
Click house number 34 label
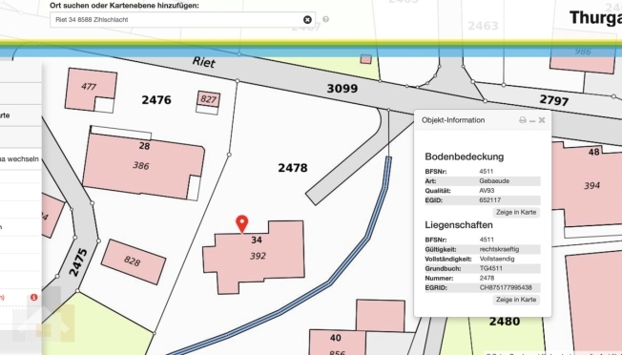(x=257, y=240)
